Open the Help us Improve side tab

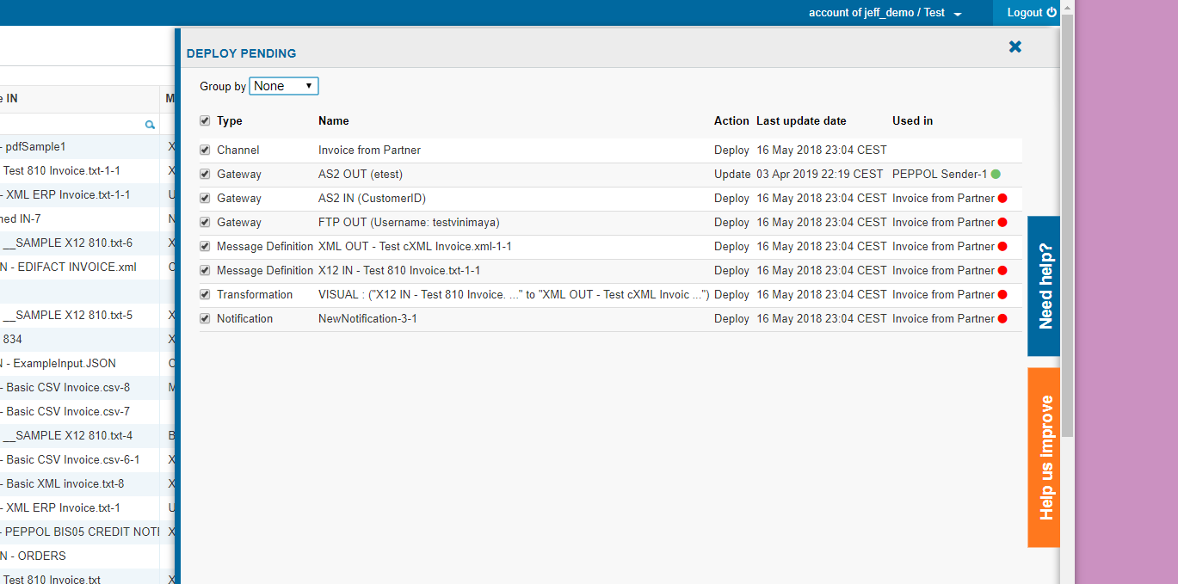(x=1044, y=458)
